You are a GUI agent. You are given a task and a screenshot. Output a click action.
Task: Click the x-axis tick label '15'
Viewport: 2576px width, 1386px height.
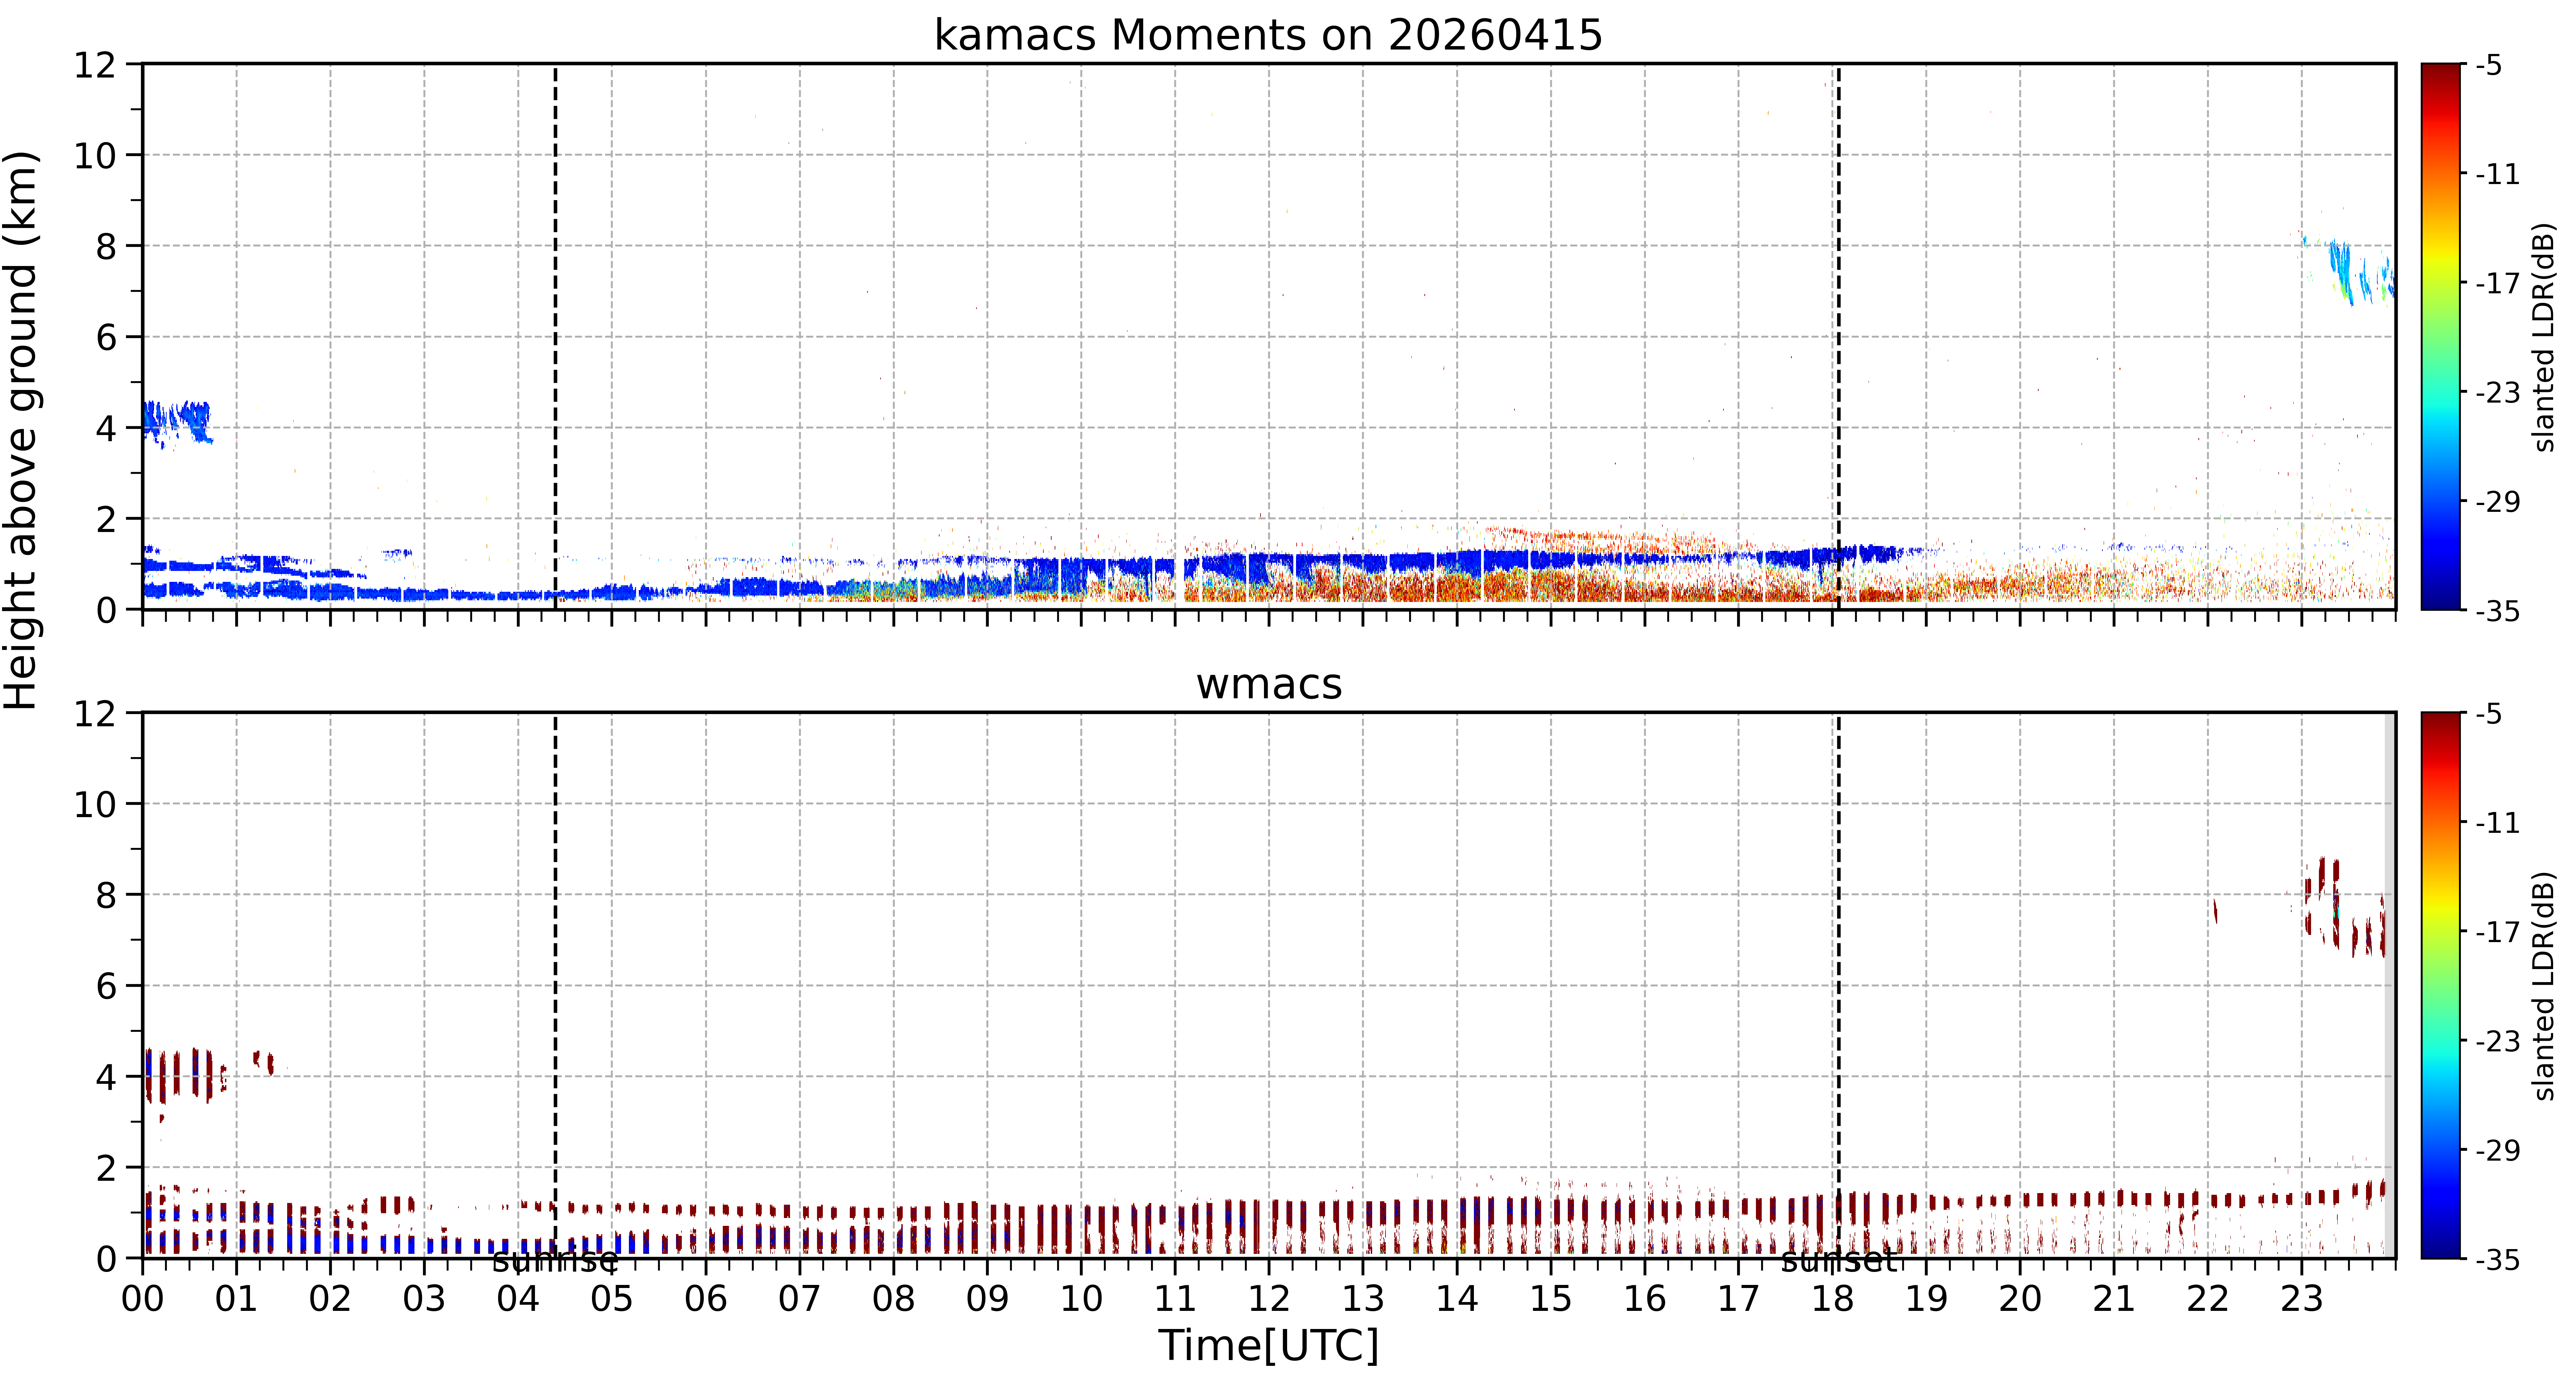coord(1551,1299)
